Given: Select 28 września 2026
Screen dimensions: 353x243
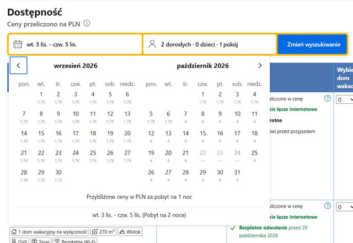Looking at the screenshot, I should pos(24,176).
